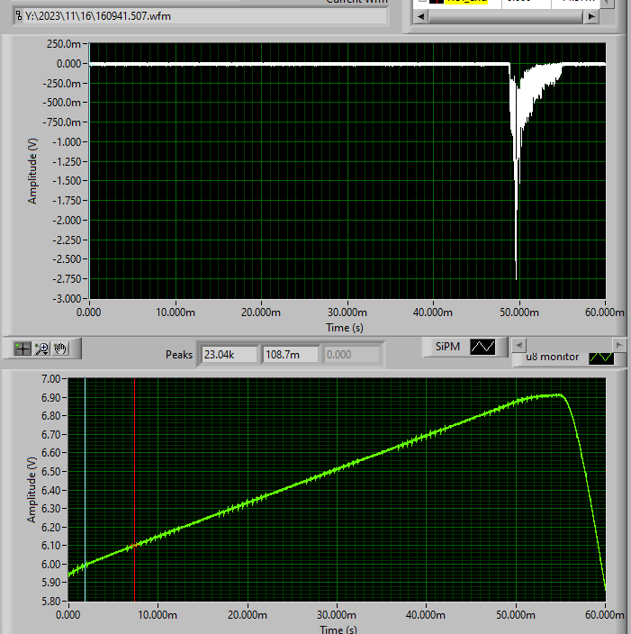Click lower graph y-axis maximum value 7.00
The height and width of the screenshot is (634, 631).
50,379
